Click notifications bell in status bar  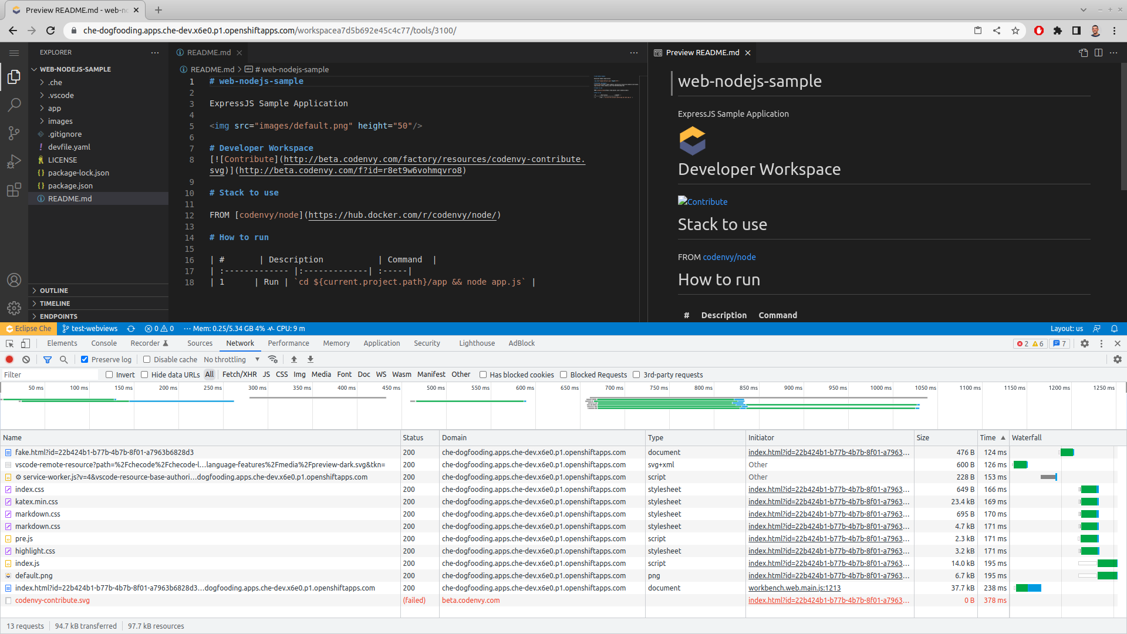(x=1114, y=329)
